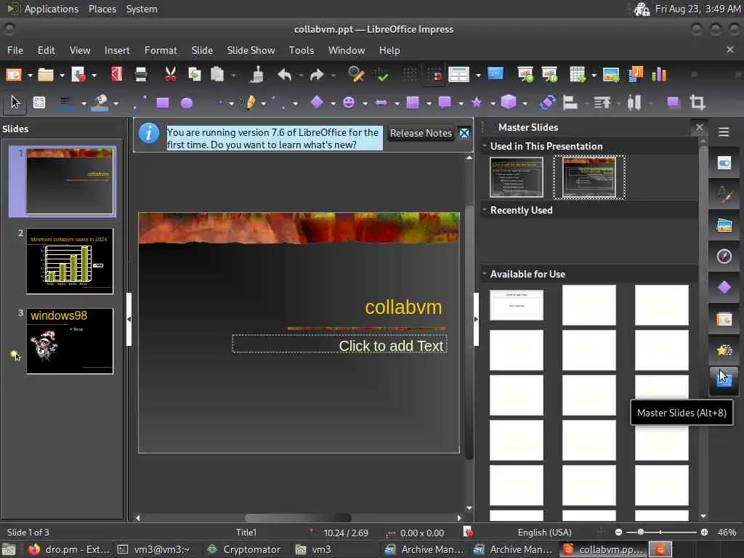The width and height of the screenshot is (744, 558).
Task: Open the Insert Table dropdown arrow
Action: point(594,75)
